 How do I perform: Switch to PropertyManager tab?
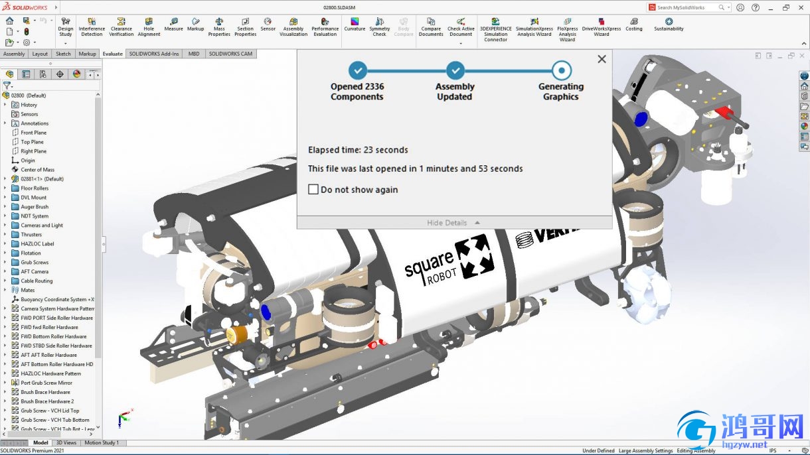(26, 74)
